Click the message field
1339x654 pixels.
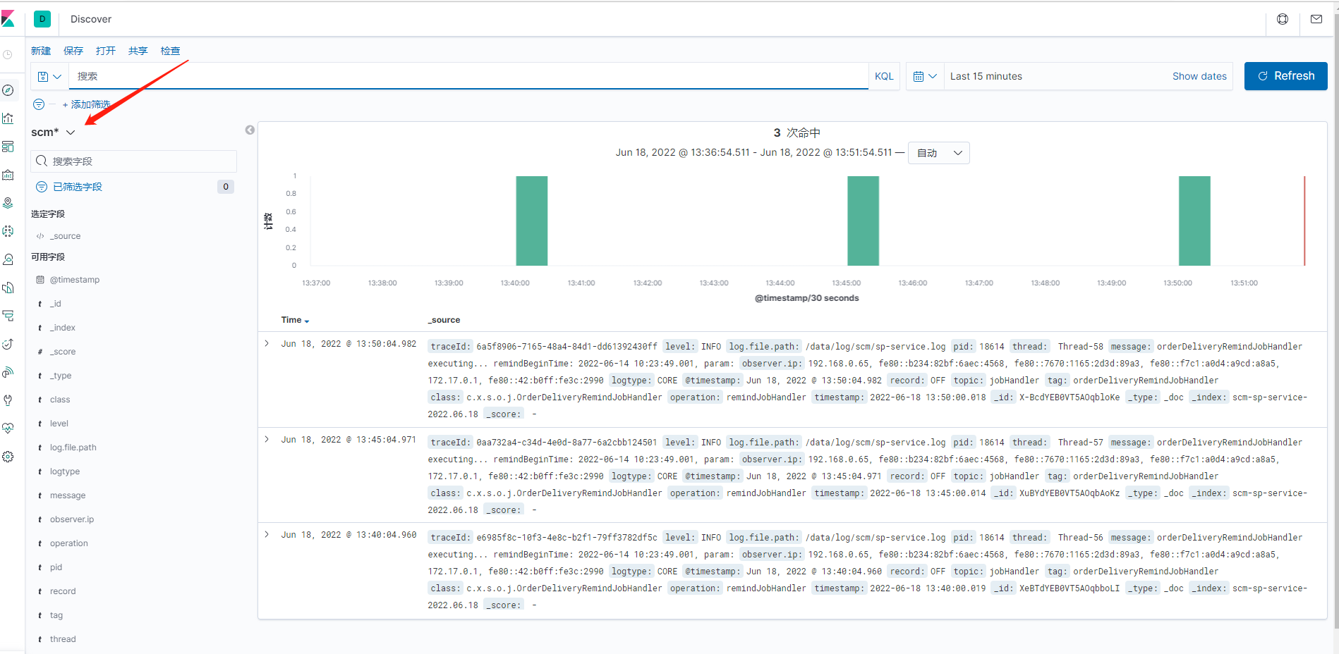click(68, 495)
